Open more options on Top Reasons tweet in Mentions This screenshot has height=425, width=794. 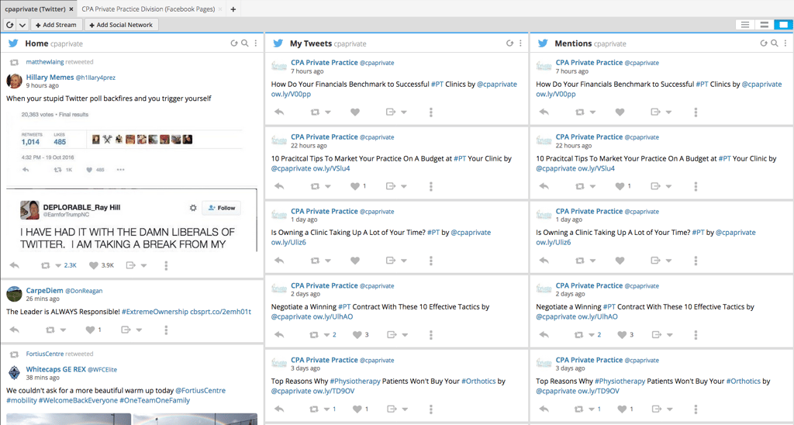(x=696, y=409)
